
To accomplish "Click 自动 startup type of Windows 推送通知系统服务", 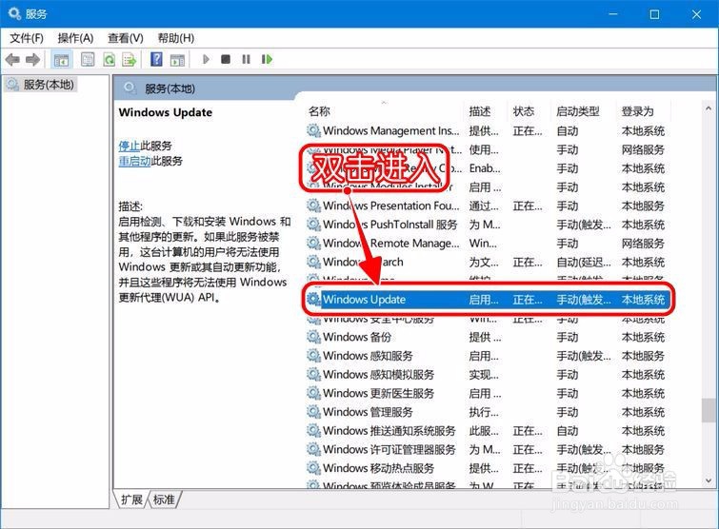I will coord(568,431).
